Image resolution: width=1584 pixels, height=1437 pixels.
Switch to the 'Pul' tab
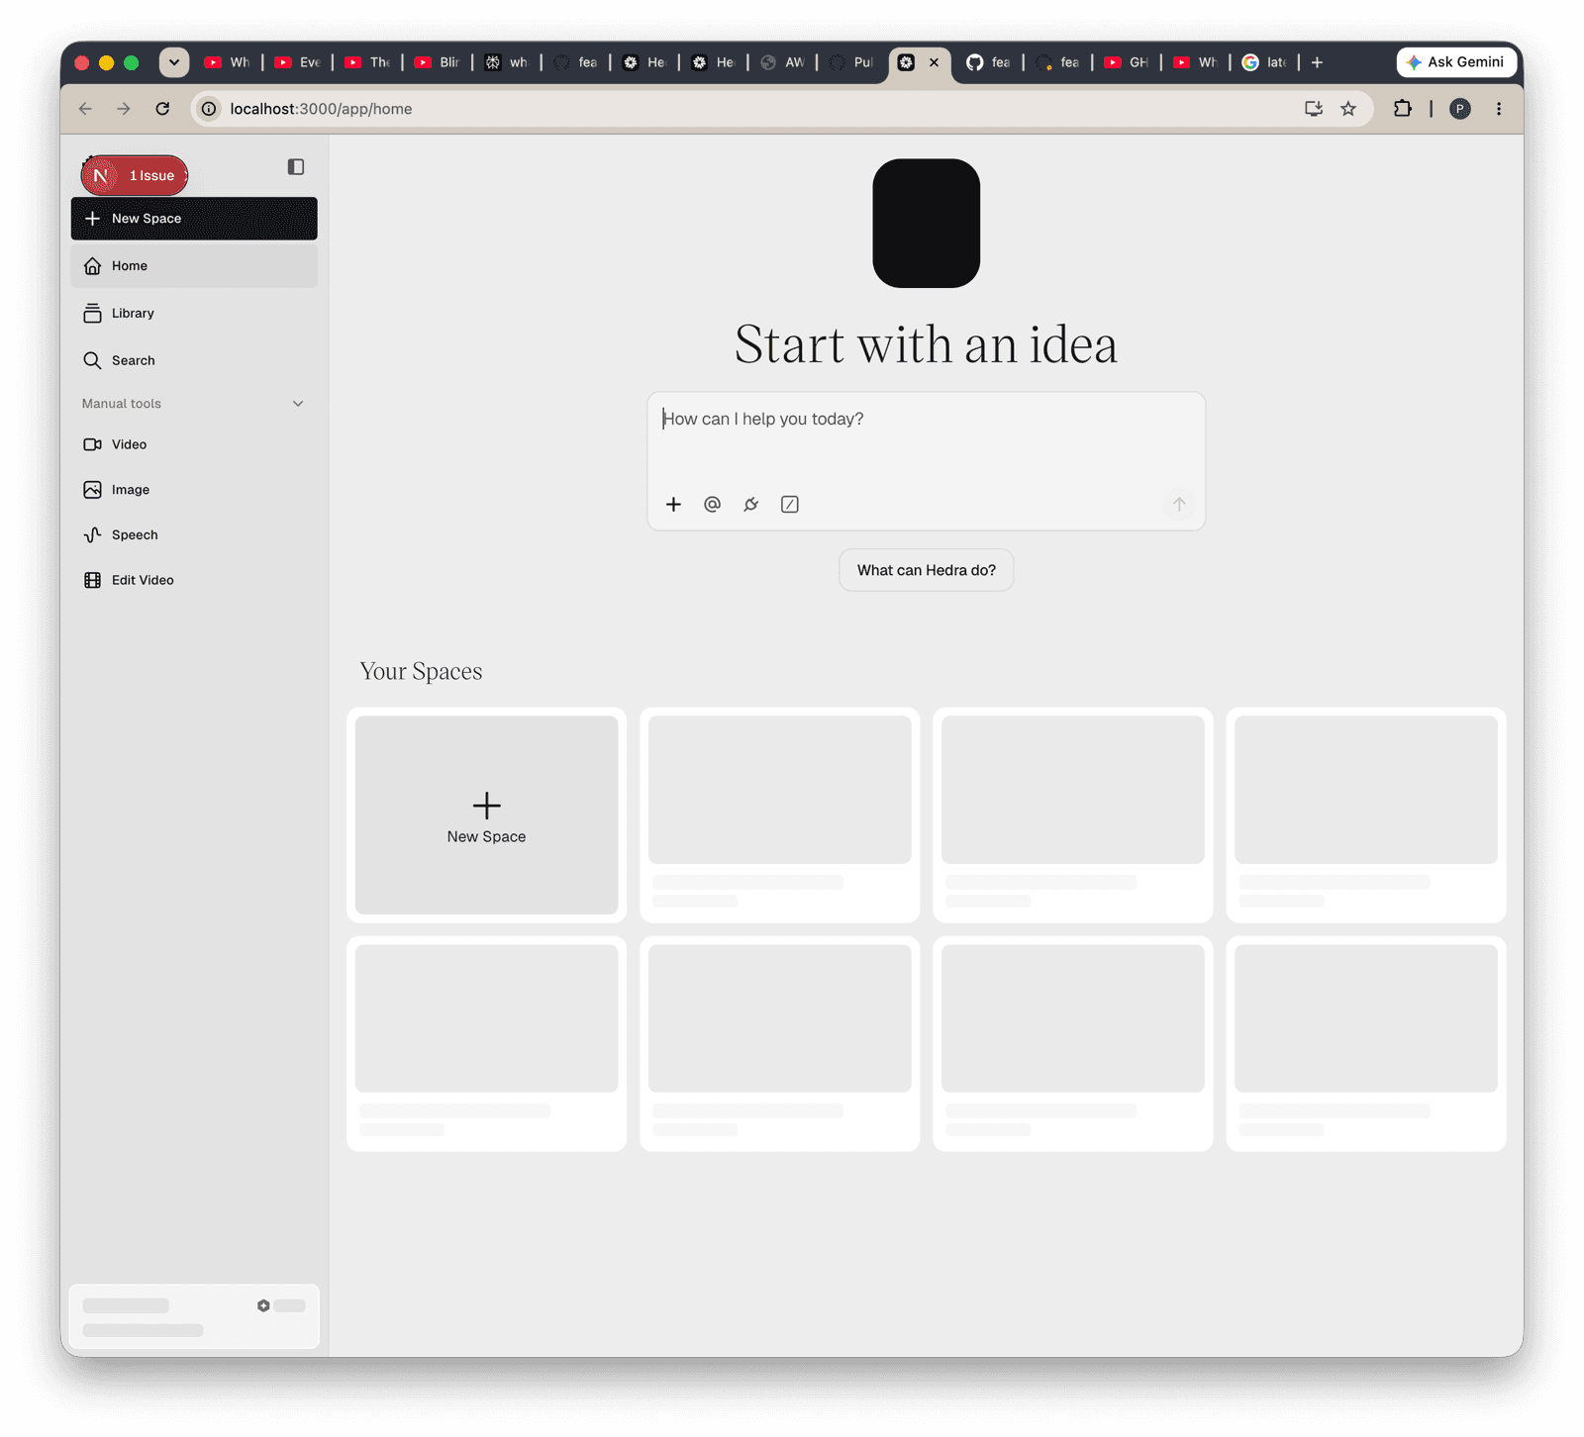(851, 62)
